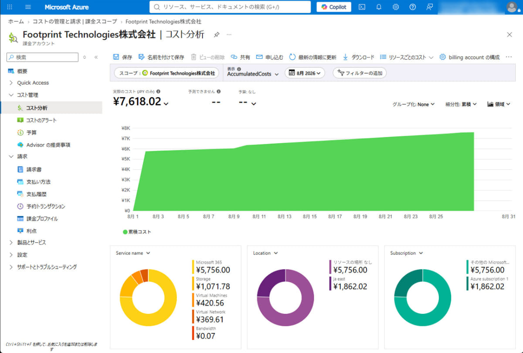This screenshot has height=353, width=523.
Task: Click コストの管理と請求 | 課金スコープ breadcrumb
Action: (75, 21)
